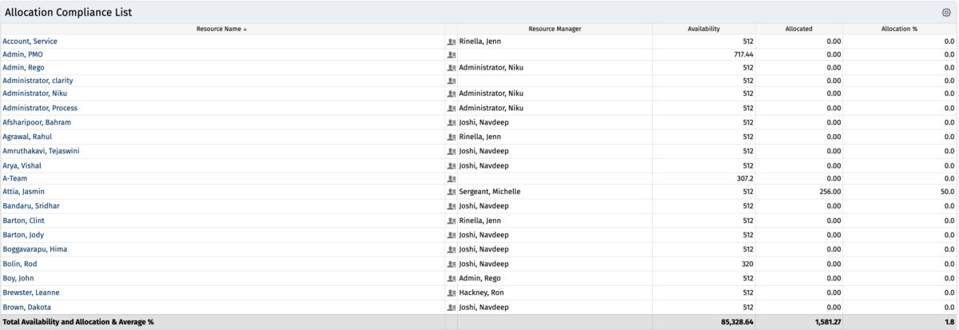Select availability value 320 for Bolin, Rod
Viewport: 959px width, 330px height.
coord(748,264)
